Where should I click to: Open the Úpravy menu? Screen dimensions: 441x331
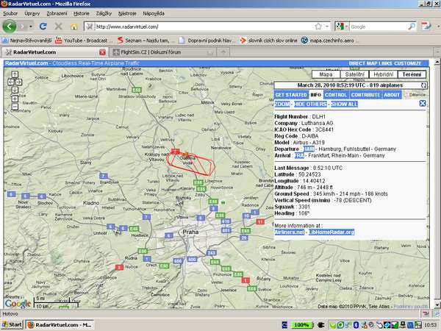coord(32,13)
